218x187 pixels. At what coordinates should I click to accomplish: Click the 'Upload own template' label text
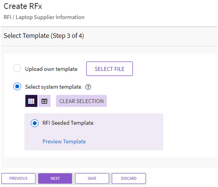(51, 69)
